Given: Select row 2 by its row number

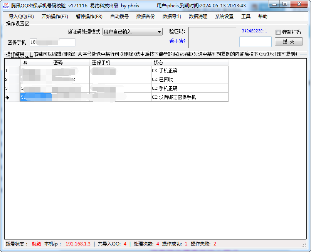Looking at the screenshot, I should click(12, 79).
